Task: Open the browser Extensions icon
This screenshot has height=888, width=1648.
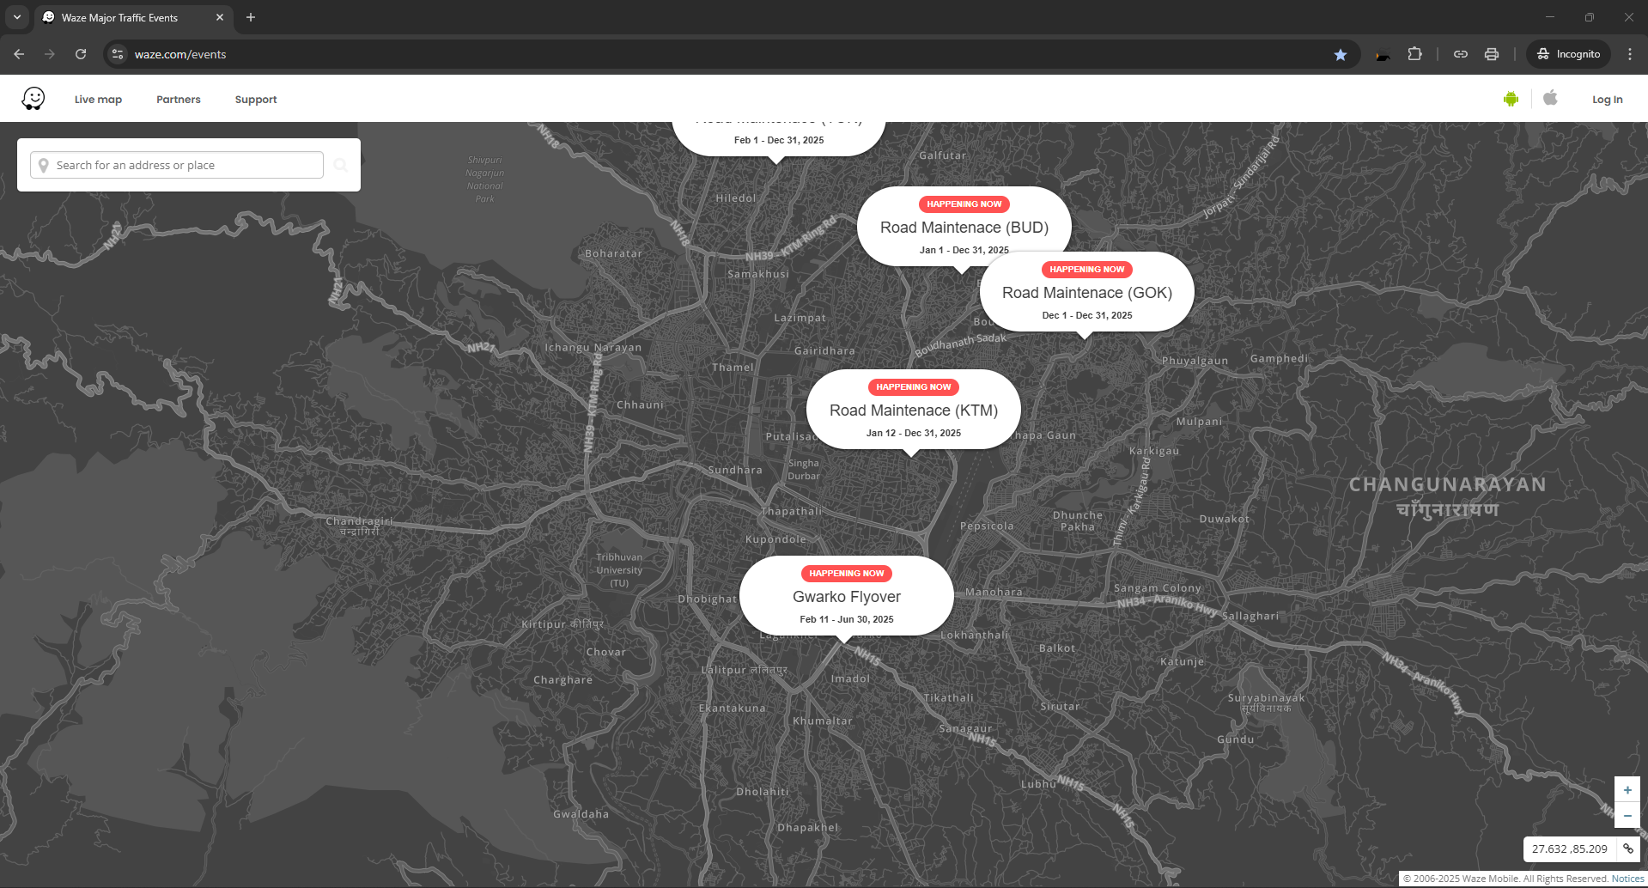Action: coord(1414,54)
